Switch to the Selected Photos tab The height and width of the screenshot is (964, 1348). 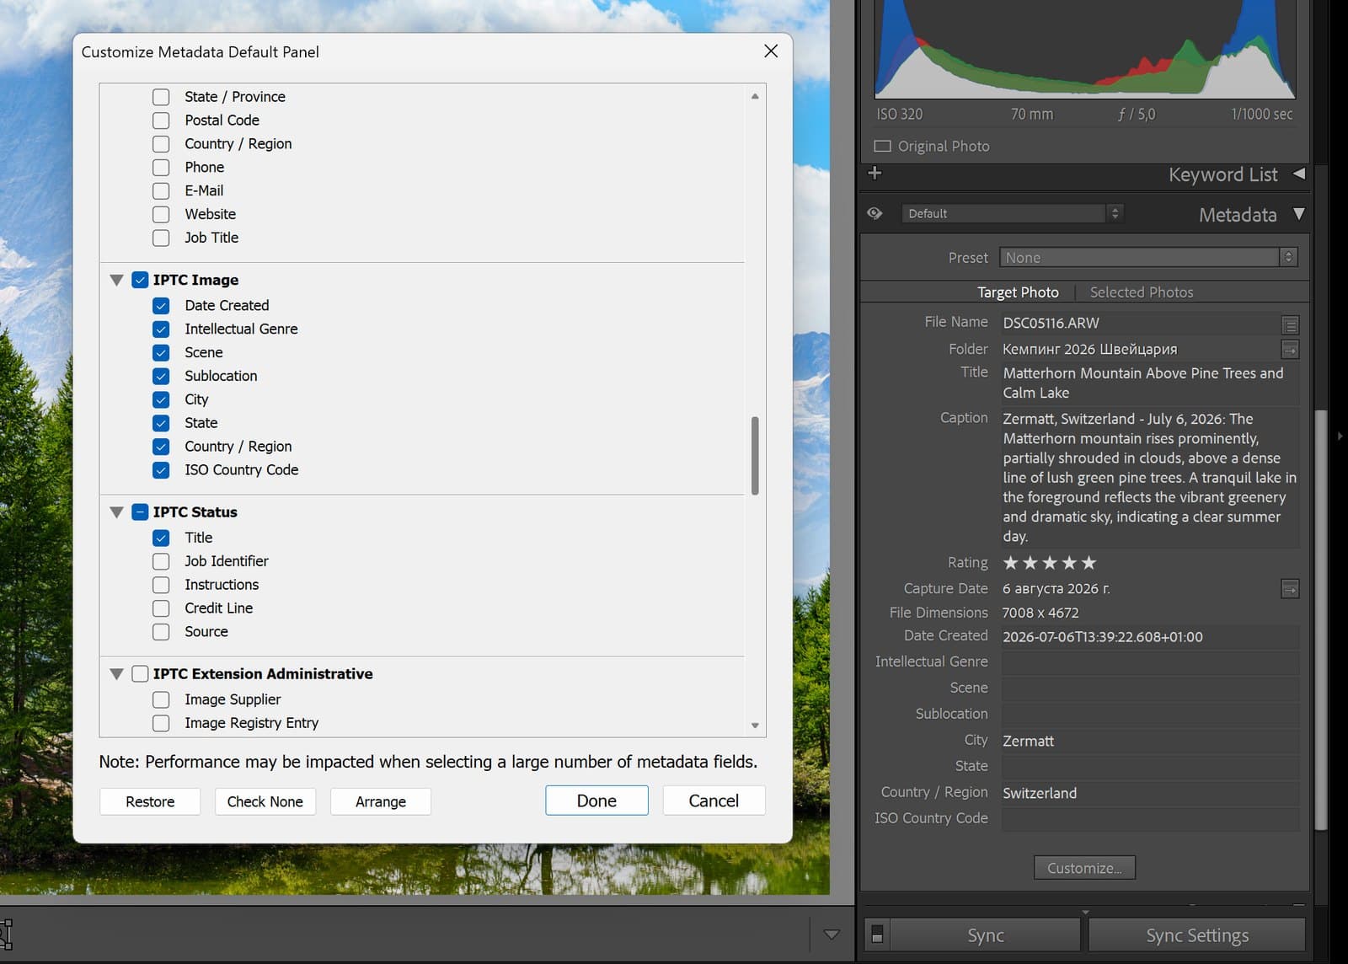click(x=1142, y=292)
